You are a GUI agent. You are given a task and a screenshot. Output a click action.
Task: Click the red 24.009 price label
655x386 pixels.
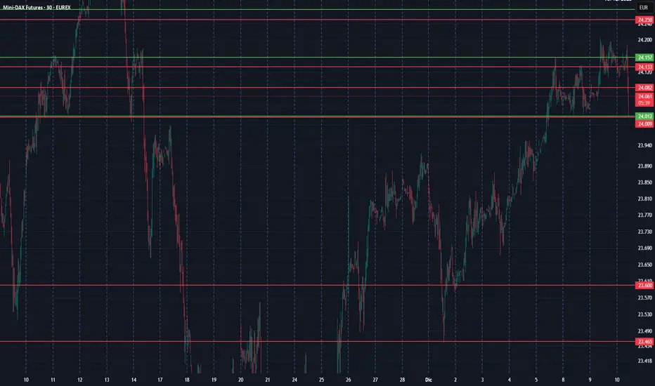[644, 124]
